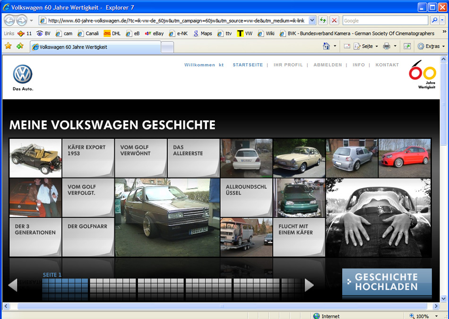Expand the address bar history dropdown
The image size is (449, 319).
point(312,21)
